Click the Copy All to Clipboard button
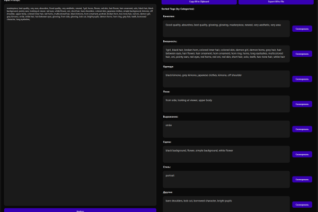Viewport: 318px width, 212px height. pyautogui.click(x=199, y=2)
